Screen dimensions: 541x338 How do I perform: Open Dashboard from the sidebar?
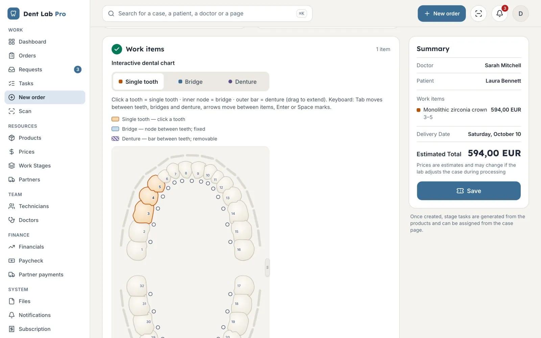point(45,42)
